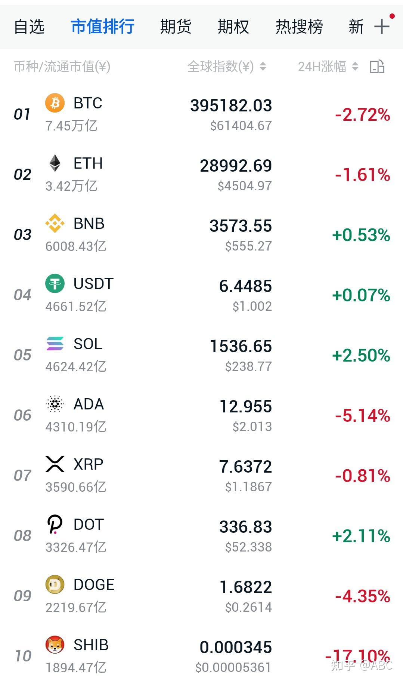
Task: Switch to the 期货 tab
Action: tap(176, 27)
